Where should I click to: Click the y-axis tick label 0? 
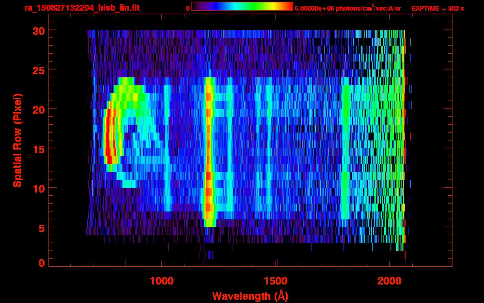42,263
